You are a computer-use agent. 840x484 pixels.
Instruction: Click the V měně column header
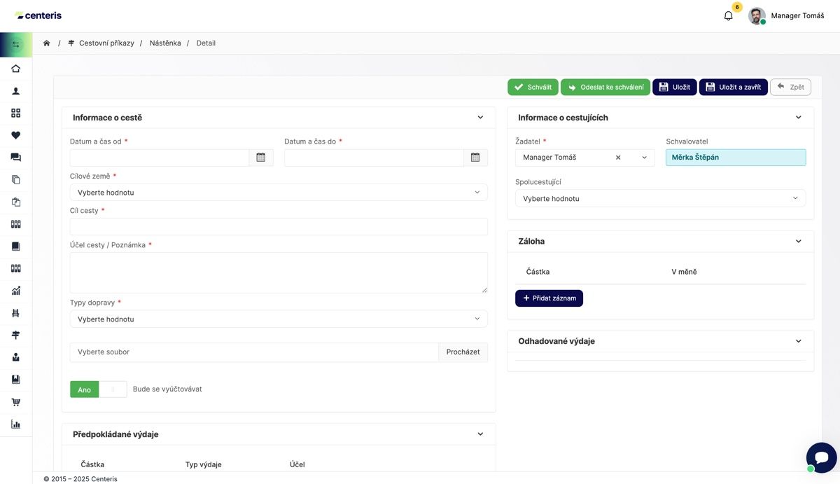click(684, 272)
